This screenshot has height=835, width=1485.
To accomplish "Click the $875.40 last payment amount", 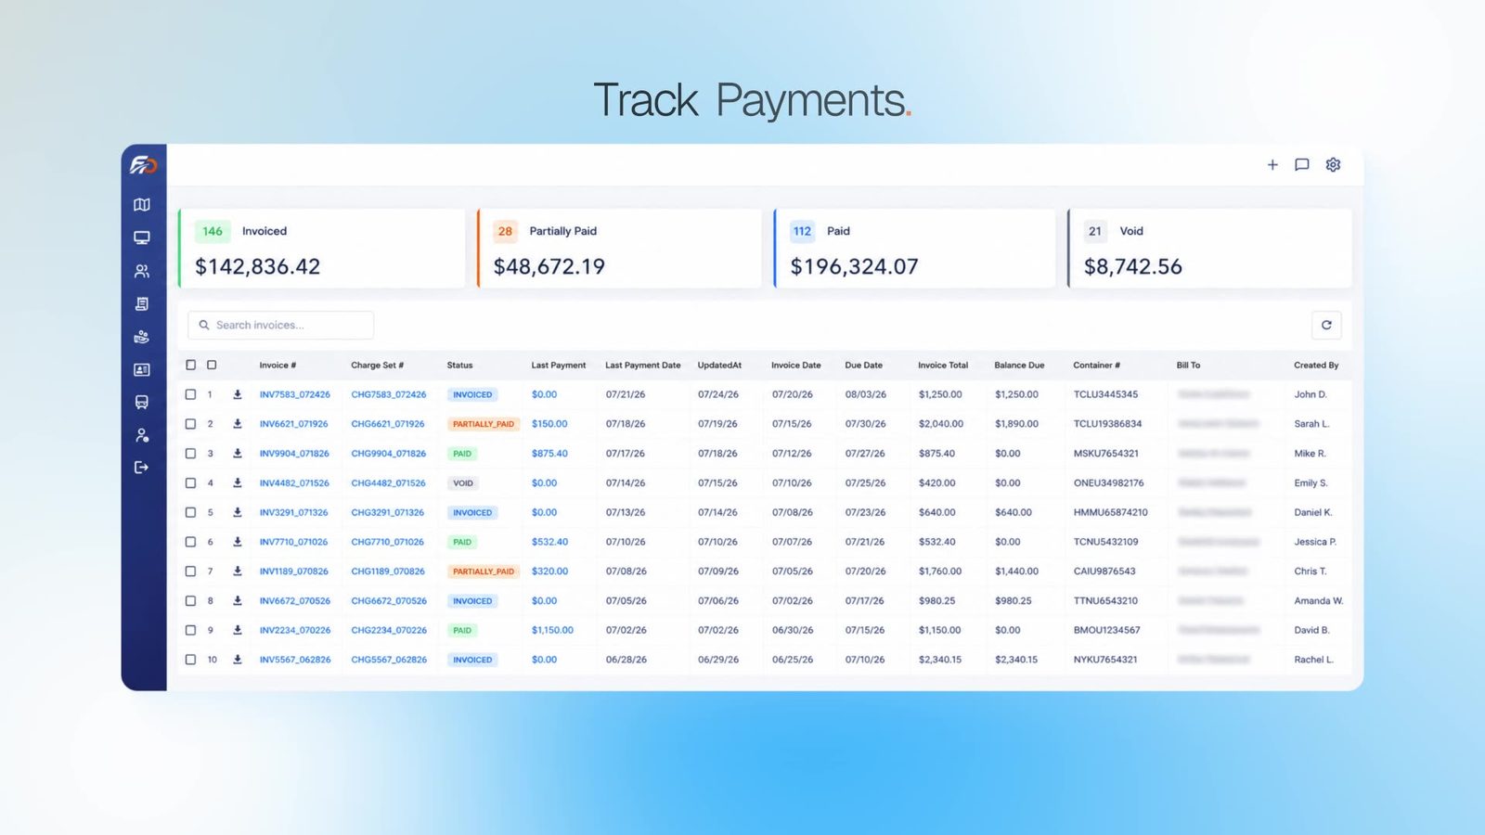I will click(x=549, y=454).
